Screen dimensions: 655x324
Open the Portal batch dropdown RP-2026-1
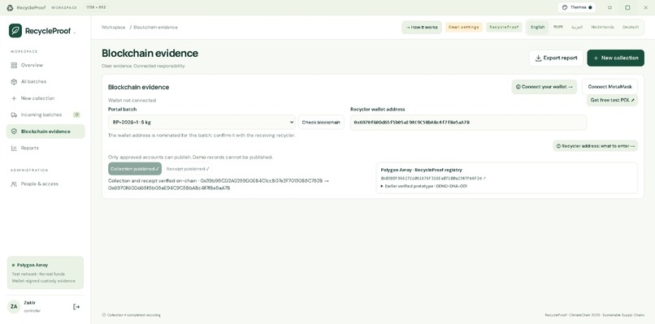point(202,123)
